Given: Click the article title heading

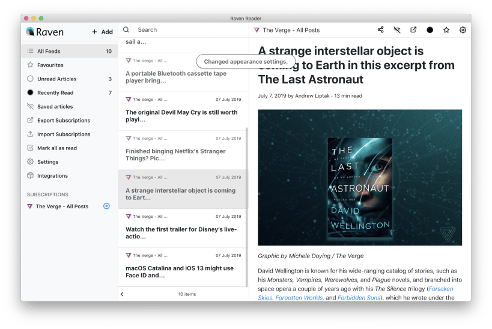Looking at the screenshot, I should coord(356,65).
